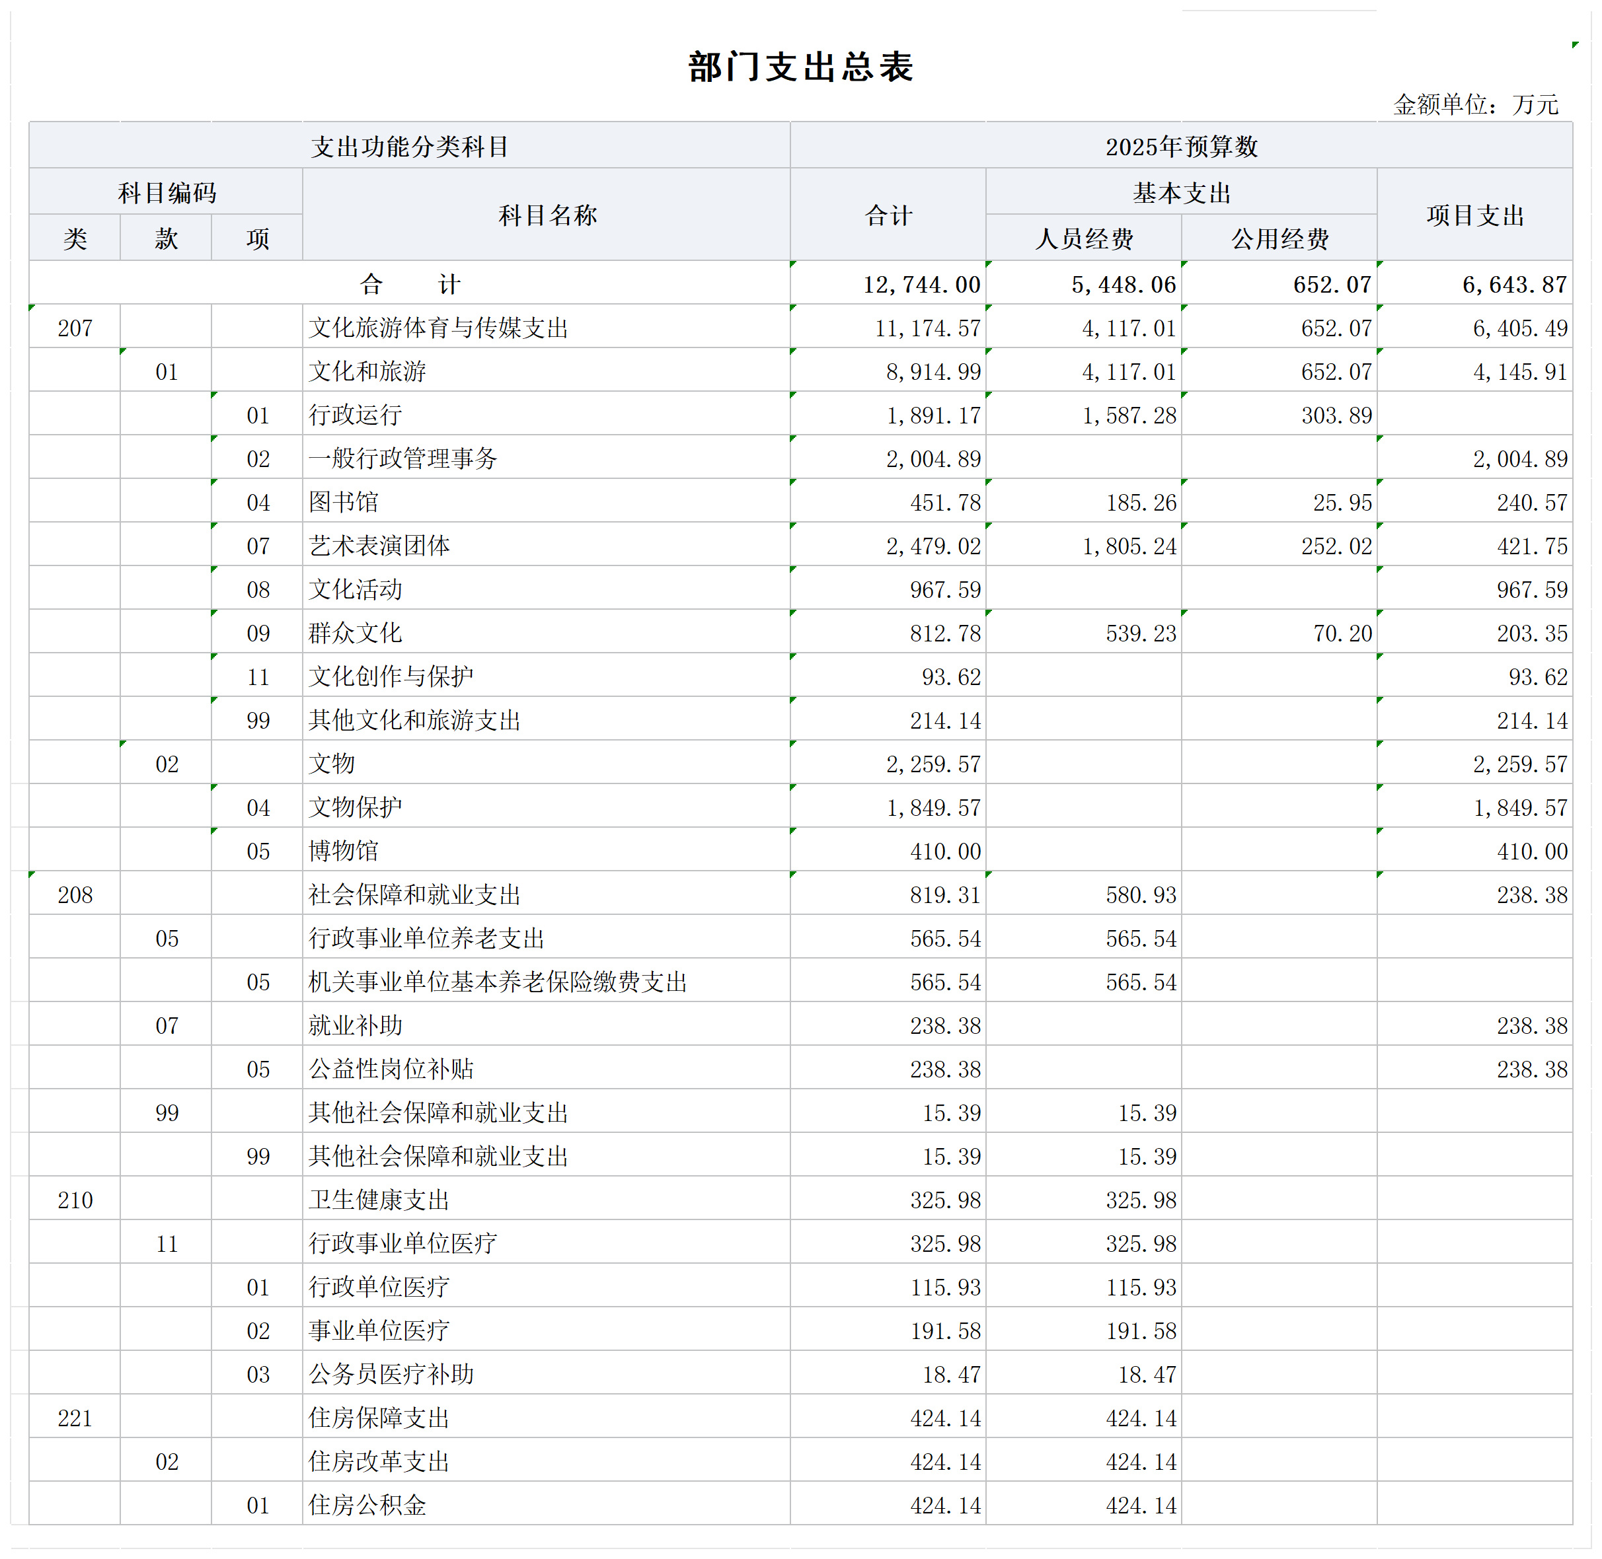The image size is (1602, 1559).
Task: Click category code 207 cell
Action: click(75, 328)
